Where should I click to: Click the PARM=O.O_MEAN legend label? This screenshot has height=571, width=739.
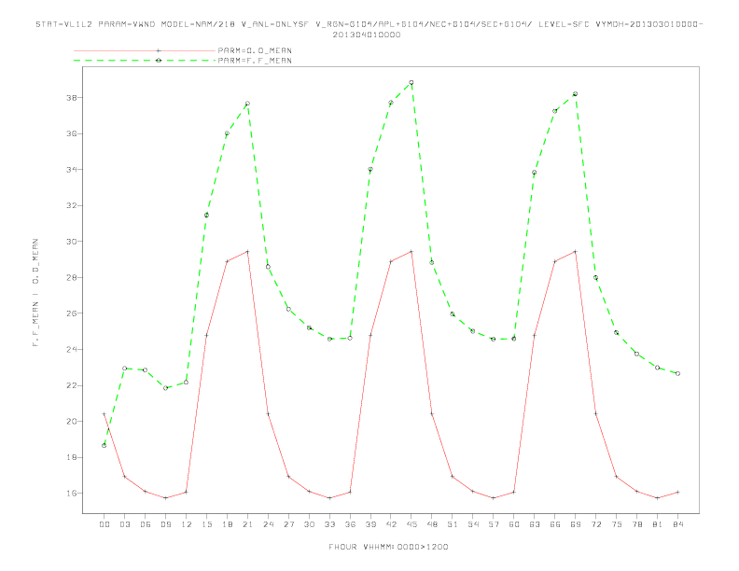[x=255, y=50]
